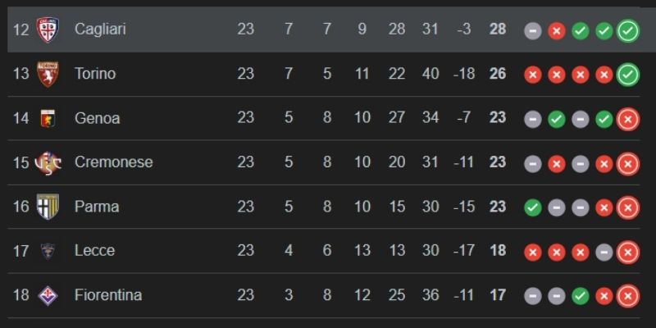This screenshot has height=328, width=656.
Task: Click the Torino club crest
Action: [48, 74]
